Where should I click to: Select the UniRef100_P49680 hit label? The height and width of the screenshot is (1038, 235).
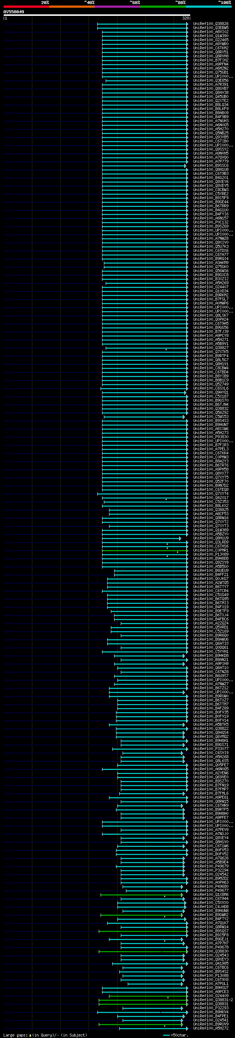point(211,887)
